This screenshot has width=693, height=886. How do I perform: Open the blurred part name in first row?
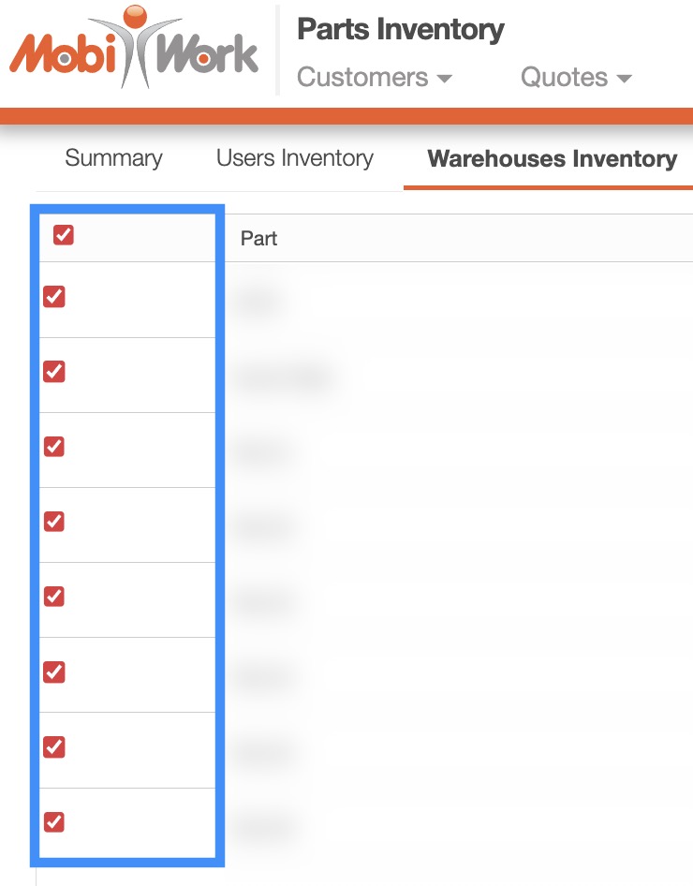tap(259, 300)
